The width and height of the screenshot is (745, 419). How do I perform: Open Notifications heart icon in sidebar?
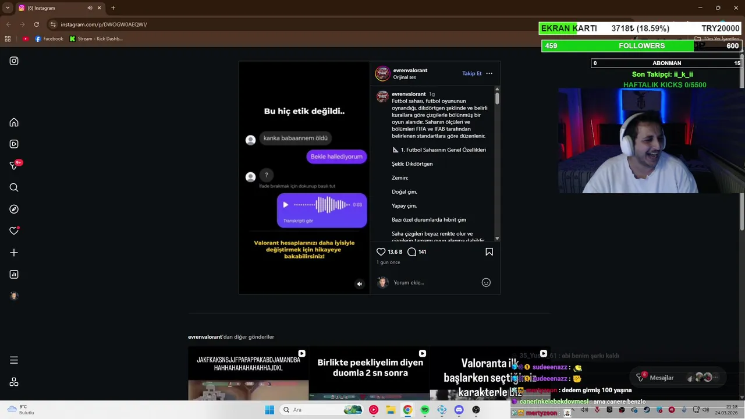(x=14, y=231)
